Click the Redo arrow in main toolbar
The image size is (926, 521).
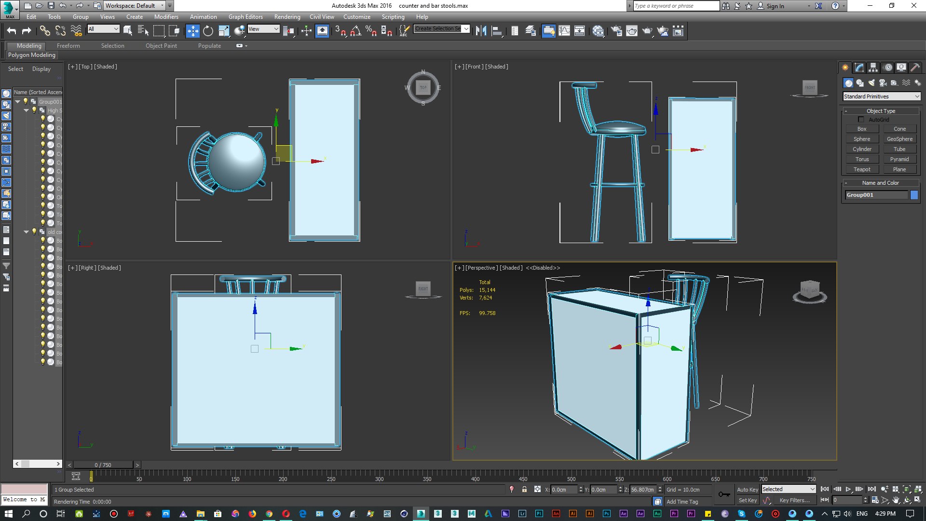pos(27,31)
